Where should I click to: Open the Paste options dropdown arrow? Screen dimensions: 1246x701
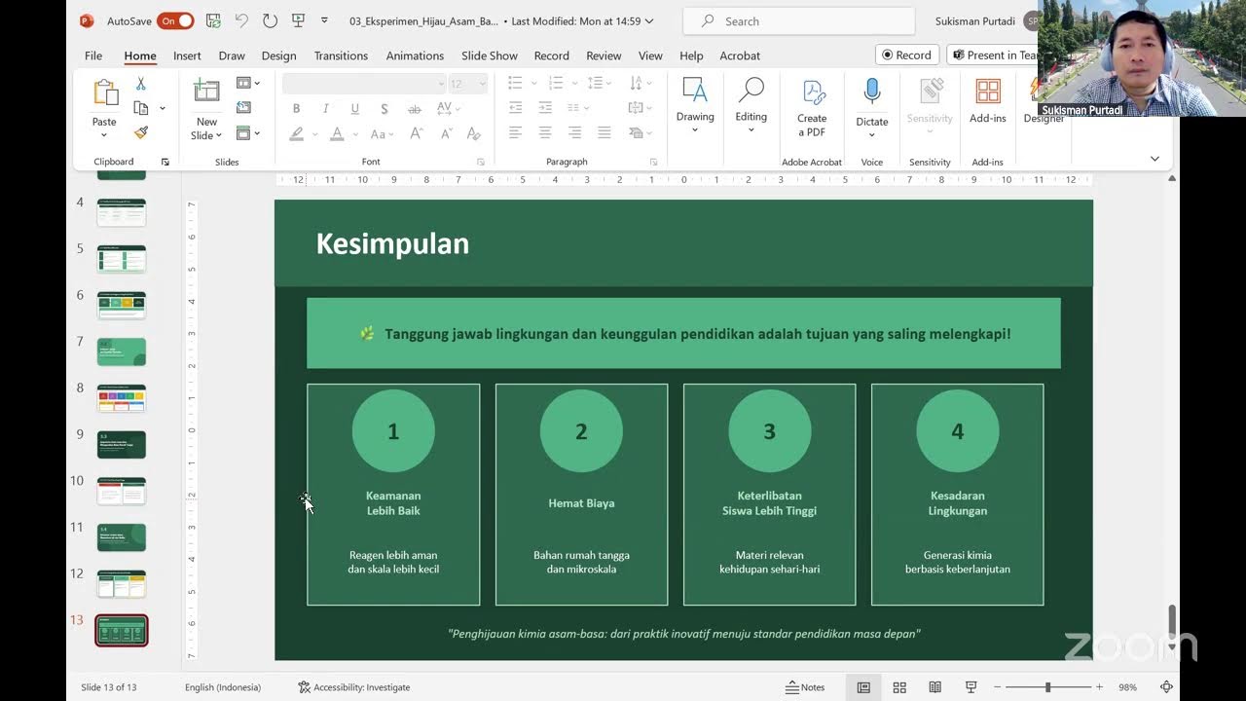click(104, 135)
